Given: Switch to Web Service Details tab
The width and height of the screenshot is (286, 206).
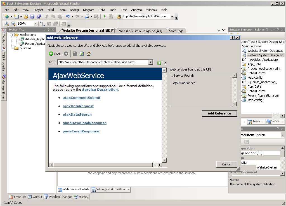Looking at the screenshot, I should 74,189.
